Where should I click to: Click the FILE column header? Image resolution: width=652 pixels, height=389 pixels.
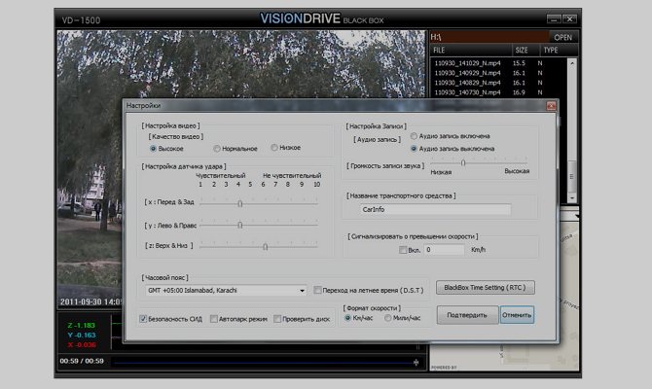(x=471, y=51)
